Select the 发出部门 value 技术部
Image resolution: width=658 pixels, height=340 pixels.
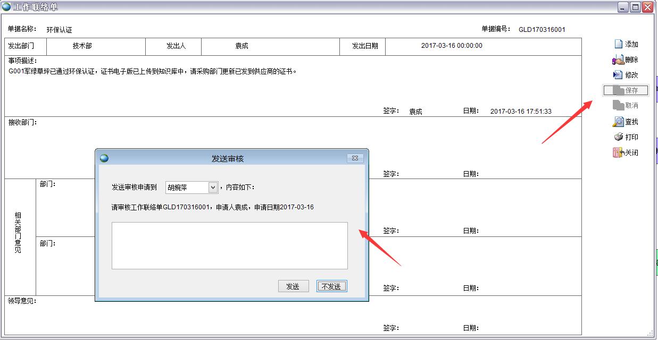click(x=82, y=46)
